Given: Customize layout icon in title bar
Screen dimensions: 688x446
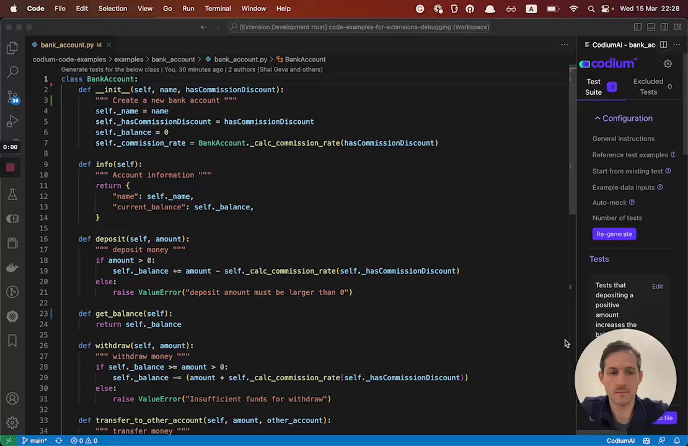Looking at the screenshot, I should [x=677, y=27].
